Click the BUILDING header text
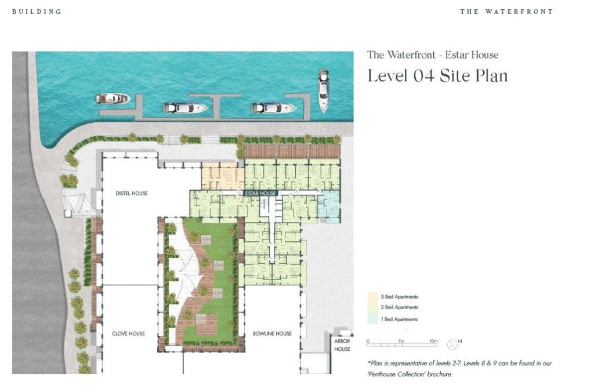This screenshot has width=594, height=385. click(37, 12)
